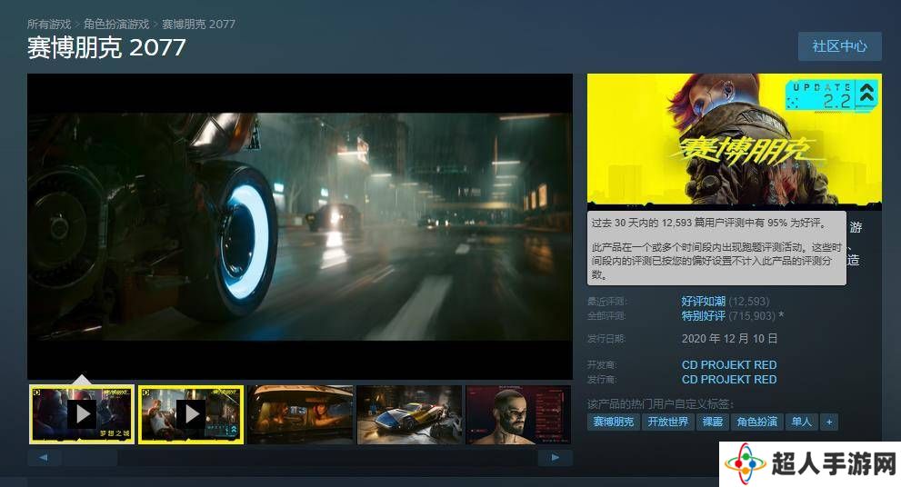Select the yellow sports car screenshot thumbnail
Screen dimensions: 901x487
tap(409, 414)
